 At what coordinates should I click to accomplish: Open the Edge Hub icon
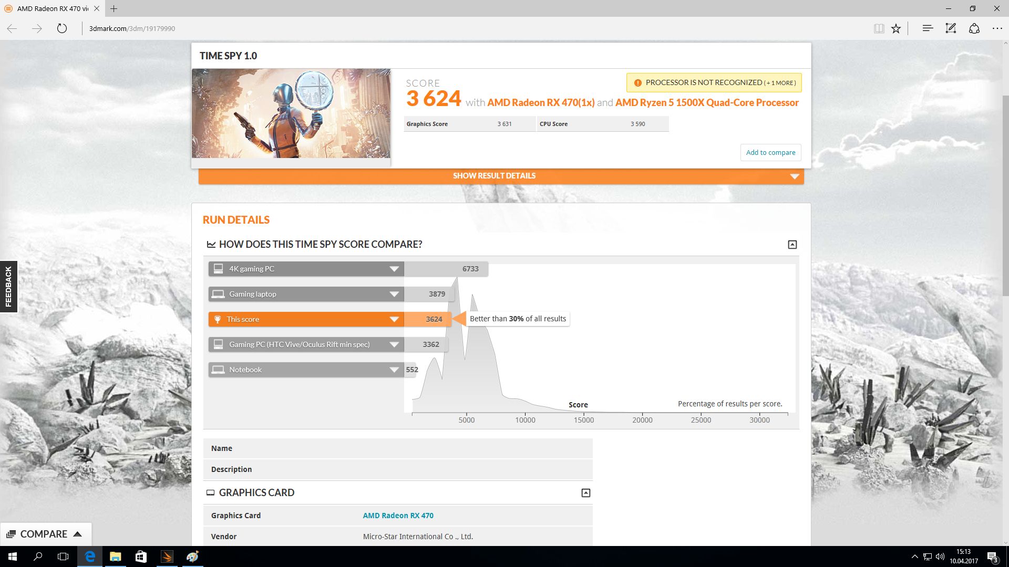(928, 28)
